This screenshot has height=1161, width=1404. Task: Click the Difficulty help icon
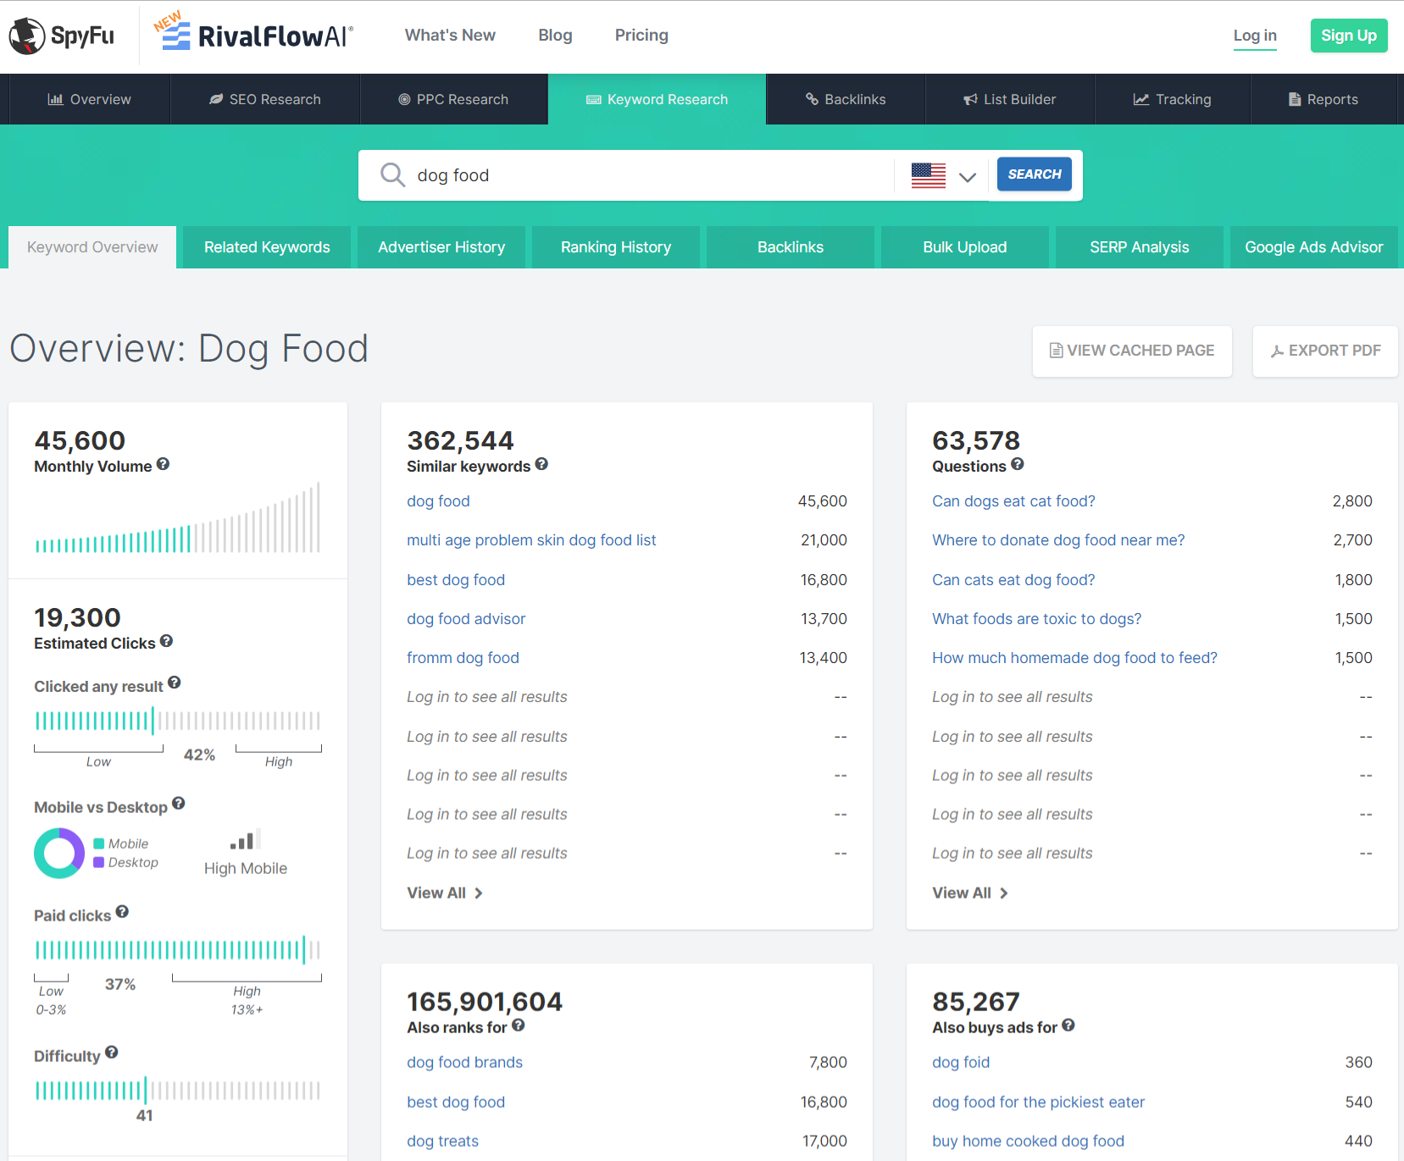[x=111, y=1053]
